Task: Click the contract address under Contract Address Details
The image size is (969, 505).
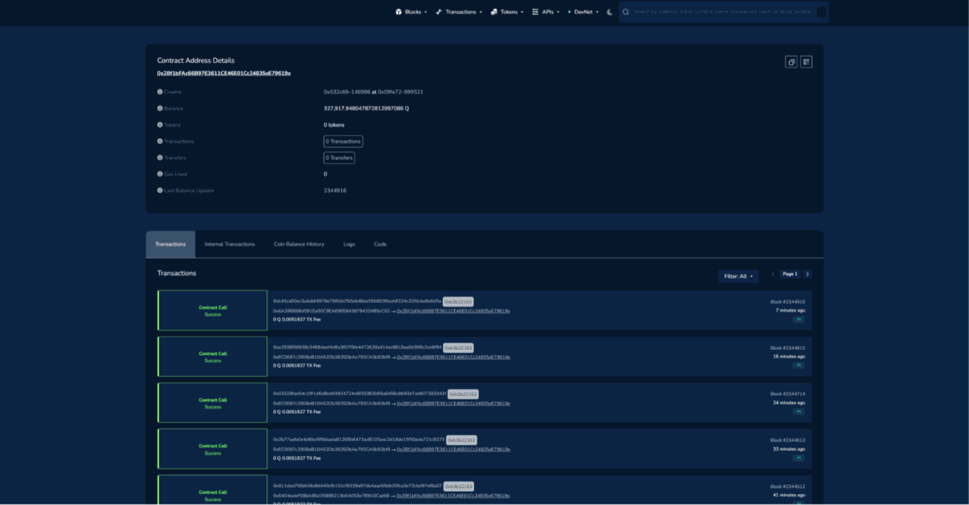Action: click(224, 73)
